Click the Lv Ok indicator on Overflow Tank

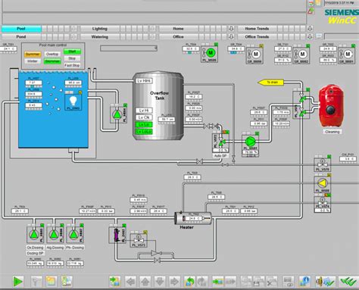144,117
